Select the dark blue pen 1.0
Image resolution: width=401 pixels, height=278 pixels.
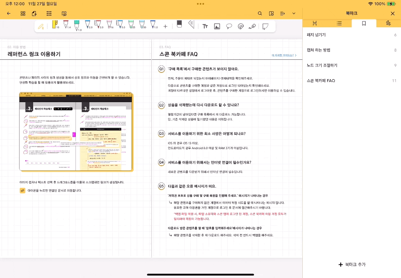coord(153,25)
